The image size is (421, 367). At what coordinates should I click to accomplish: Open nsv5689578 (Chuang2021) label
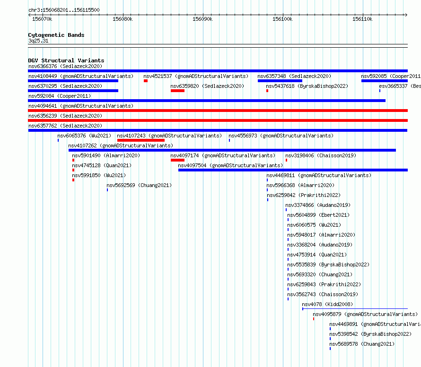[x=362, y=344]
